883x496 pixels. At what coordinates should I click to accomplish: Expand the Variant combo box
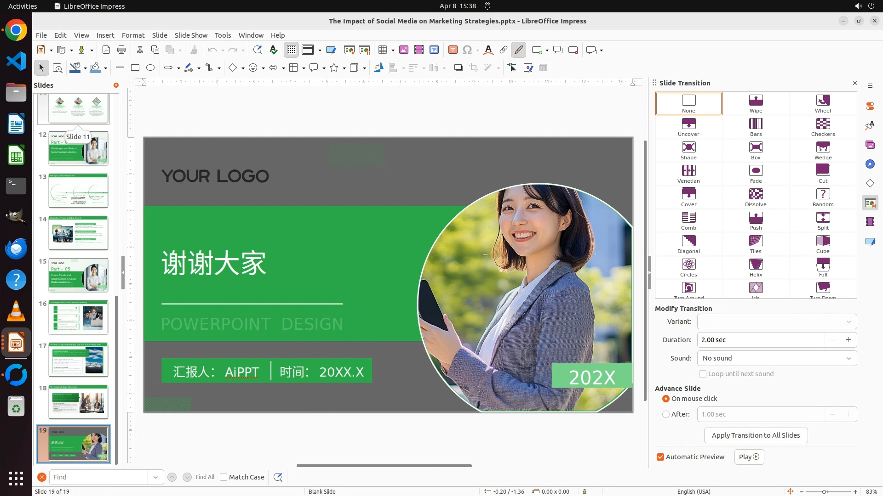[x=777, y=321]
